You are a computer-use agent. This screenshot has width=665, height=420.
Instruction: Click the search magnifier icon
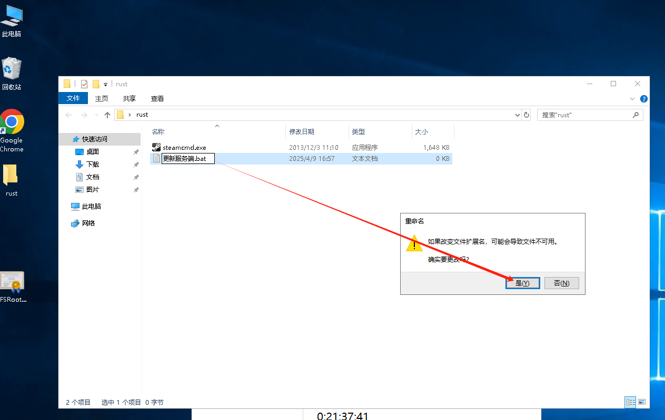(x=636, y=115)
